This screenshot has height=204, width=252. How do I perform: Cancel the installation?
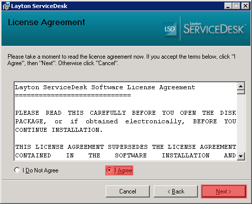tap(128, 191)
